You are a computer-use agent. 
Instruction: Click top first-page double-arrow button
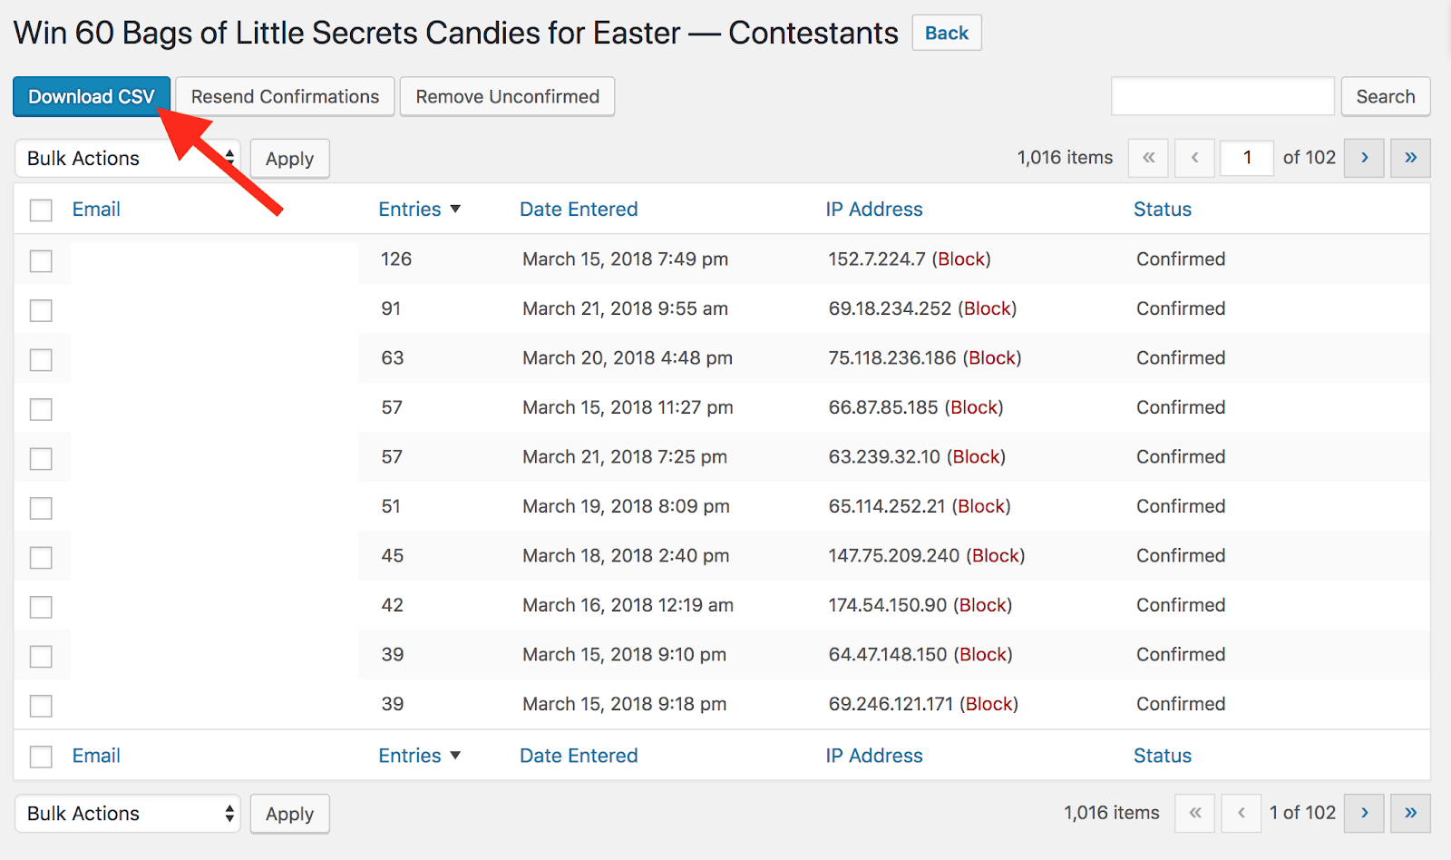tap(1148, 158)
